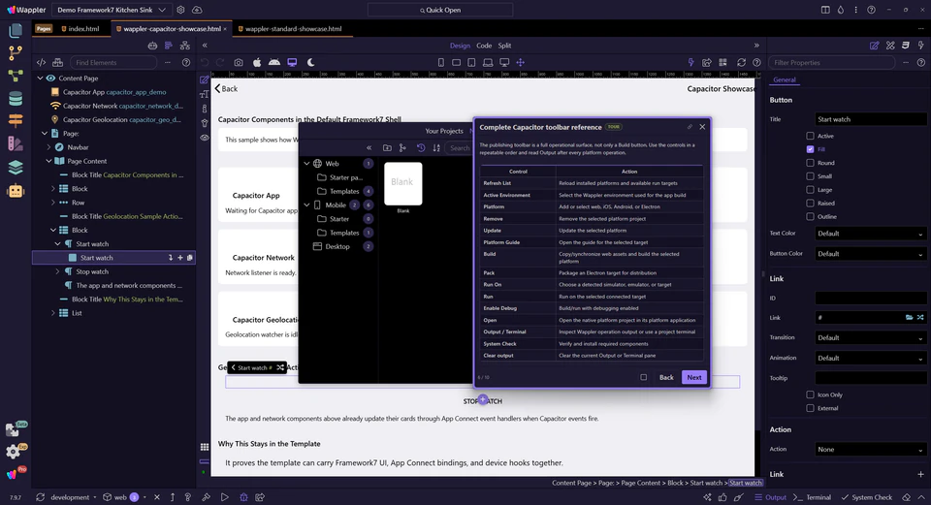Open the design tools crossed-pencil panel icon

pyautogui.click(x=890, y=46)
